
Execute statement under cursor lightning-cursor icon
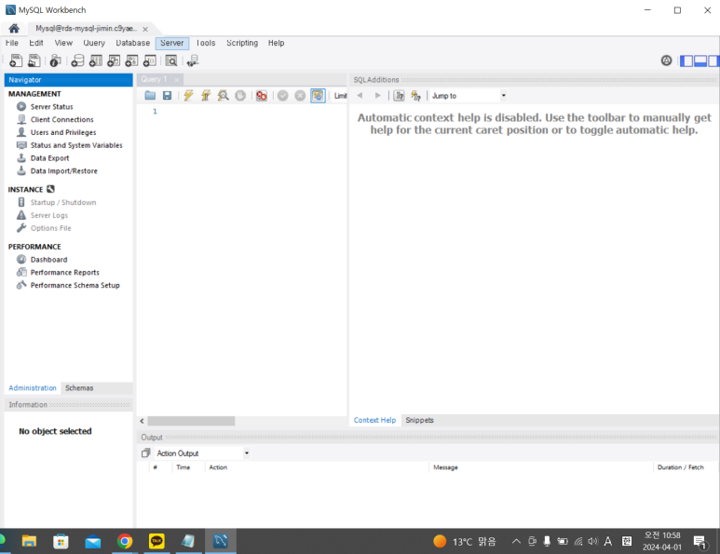click(206, 96)
